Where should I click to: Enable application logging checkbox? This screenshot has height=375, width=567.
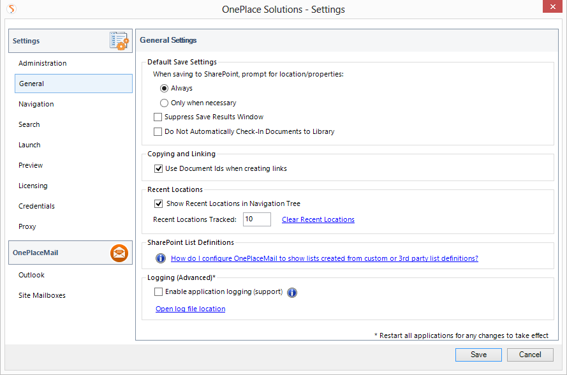(159, 292)
